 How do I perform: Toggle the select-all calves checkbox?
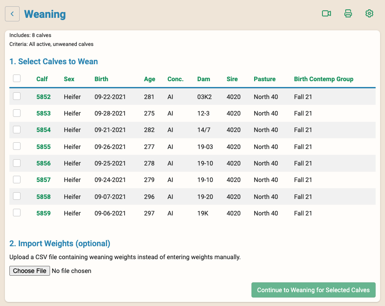point(17,78)
